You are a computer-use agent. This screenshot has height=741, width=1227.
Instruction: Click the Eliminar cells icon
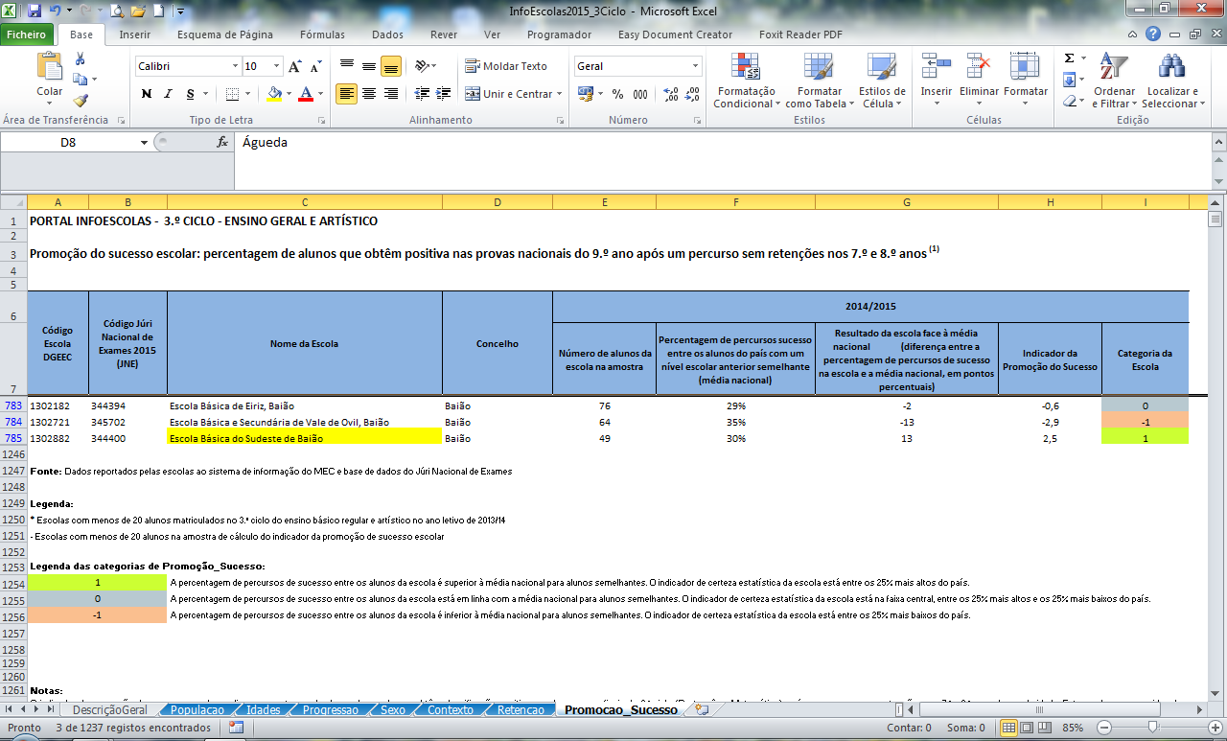[x=979, y=69]
